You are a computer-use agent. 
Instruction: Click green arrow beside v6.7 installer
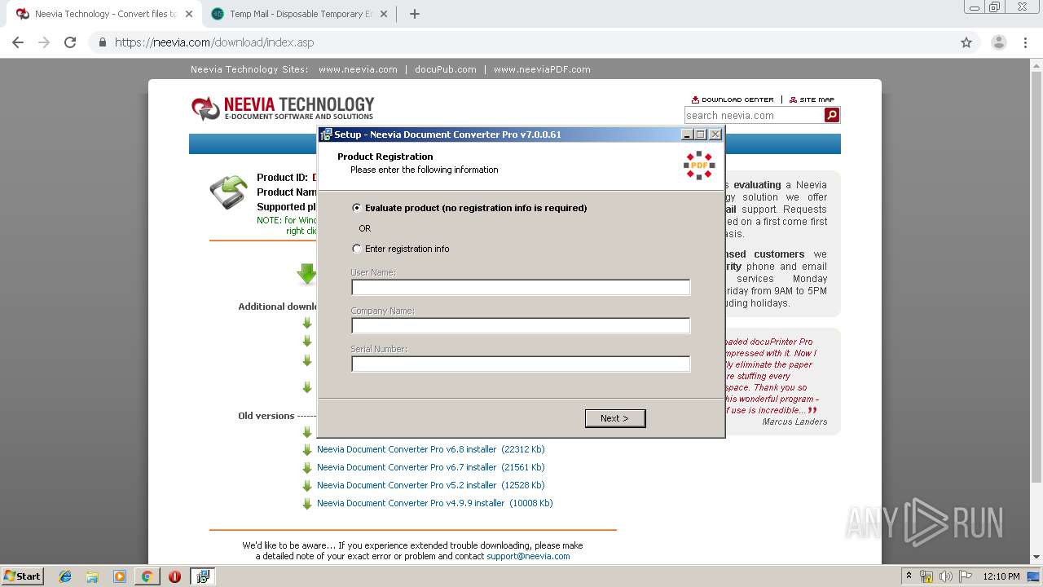coord(307,468)
